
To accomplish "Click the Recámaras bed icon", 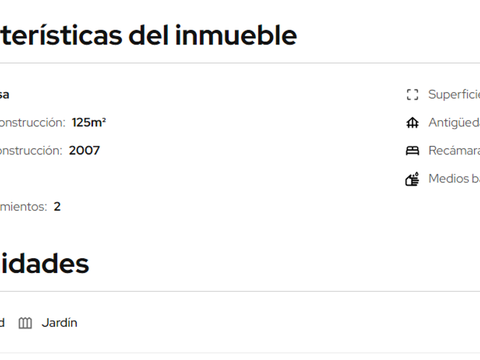I will click(412, 151).
